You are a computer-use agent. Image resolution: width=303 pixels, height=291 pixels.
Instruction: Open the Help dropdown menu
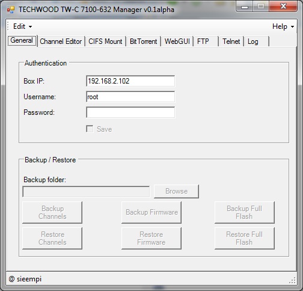pos(283,26)
